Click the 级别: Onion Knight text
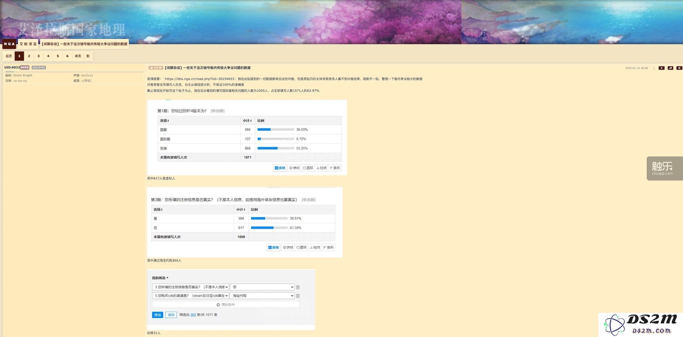This screenshot has width=683, height=337. pos(19,75)
